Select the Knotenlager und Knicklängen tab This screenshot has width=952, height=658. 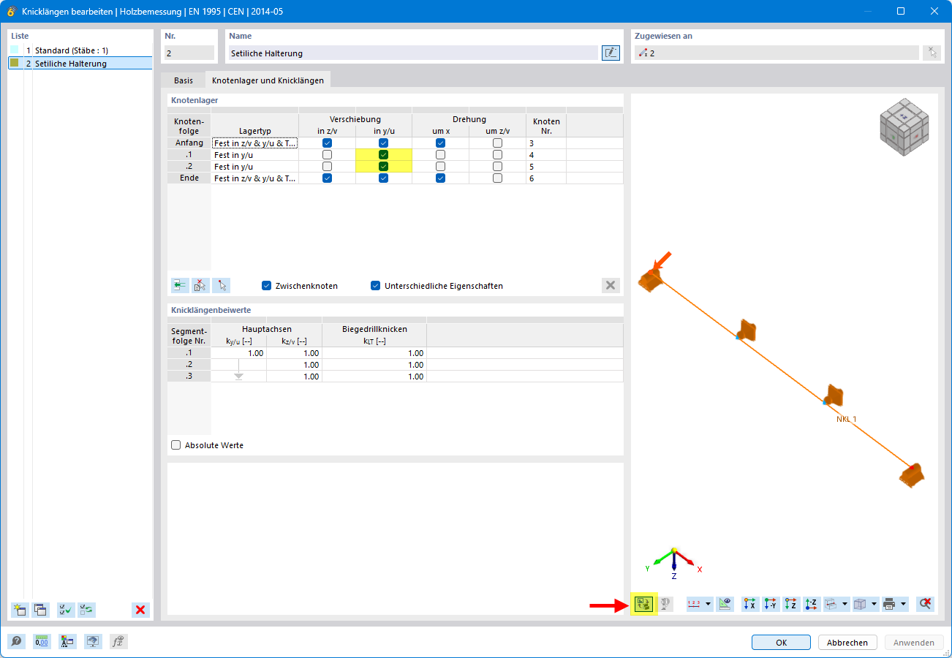268,80
